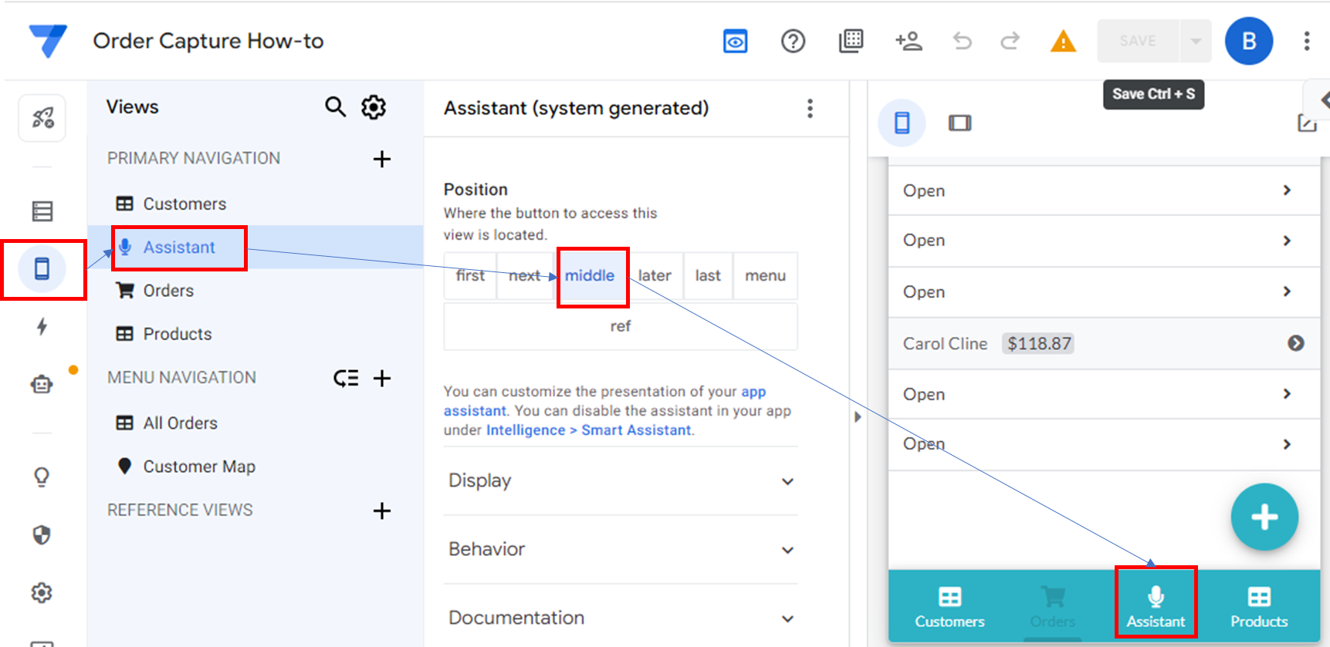
Task: Open the Settings gear in left sidebar
Action: (42, 592)
